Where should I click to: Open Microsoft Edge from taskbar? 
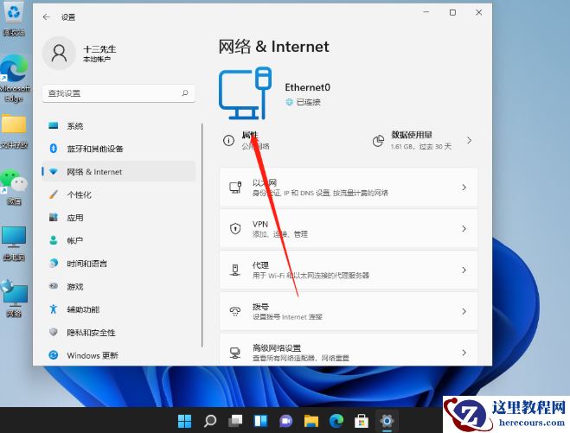point(336,421)
